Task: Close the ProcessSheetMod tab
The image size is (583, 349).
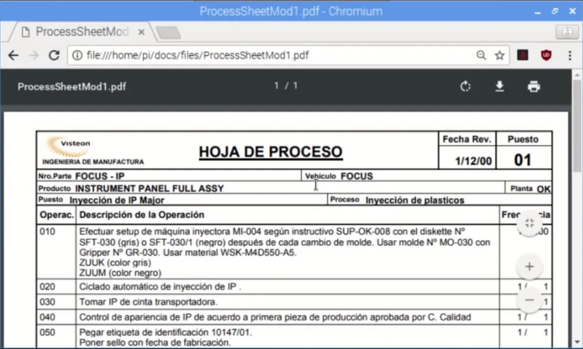Action: [x=141, y=32]
